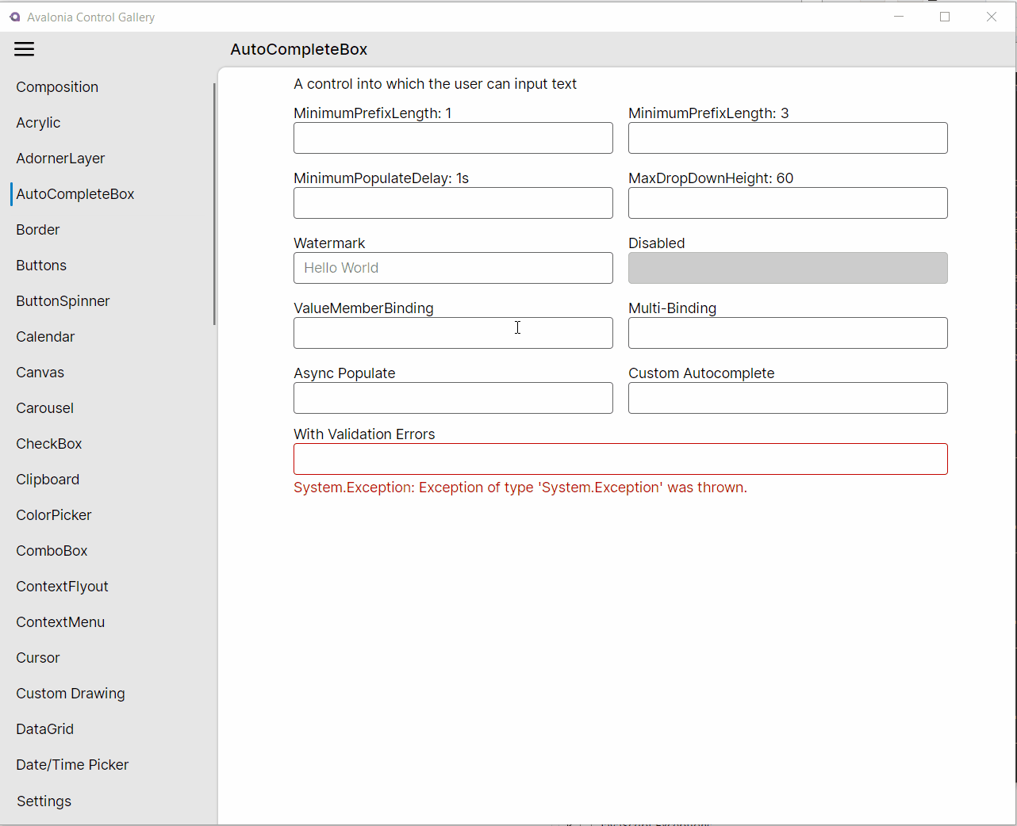Click the Avalonia logo in title bar

pyautogui.click(x=15, y=17)
